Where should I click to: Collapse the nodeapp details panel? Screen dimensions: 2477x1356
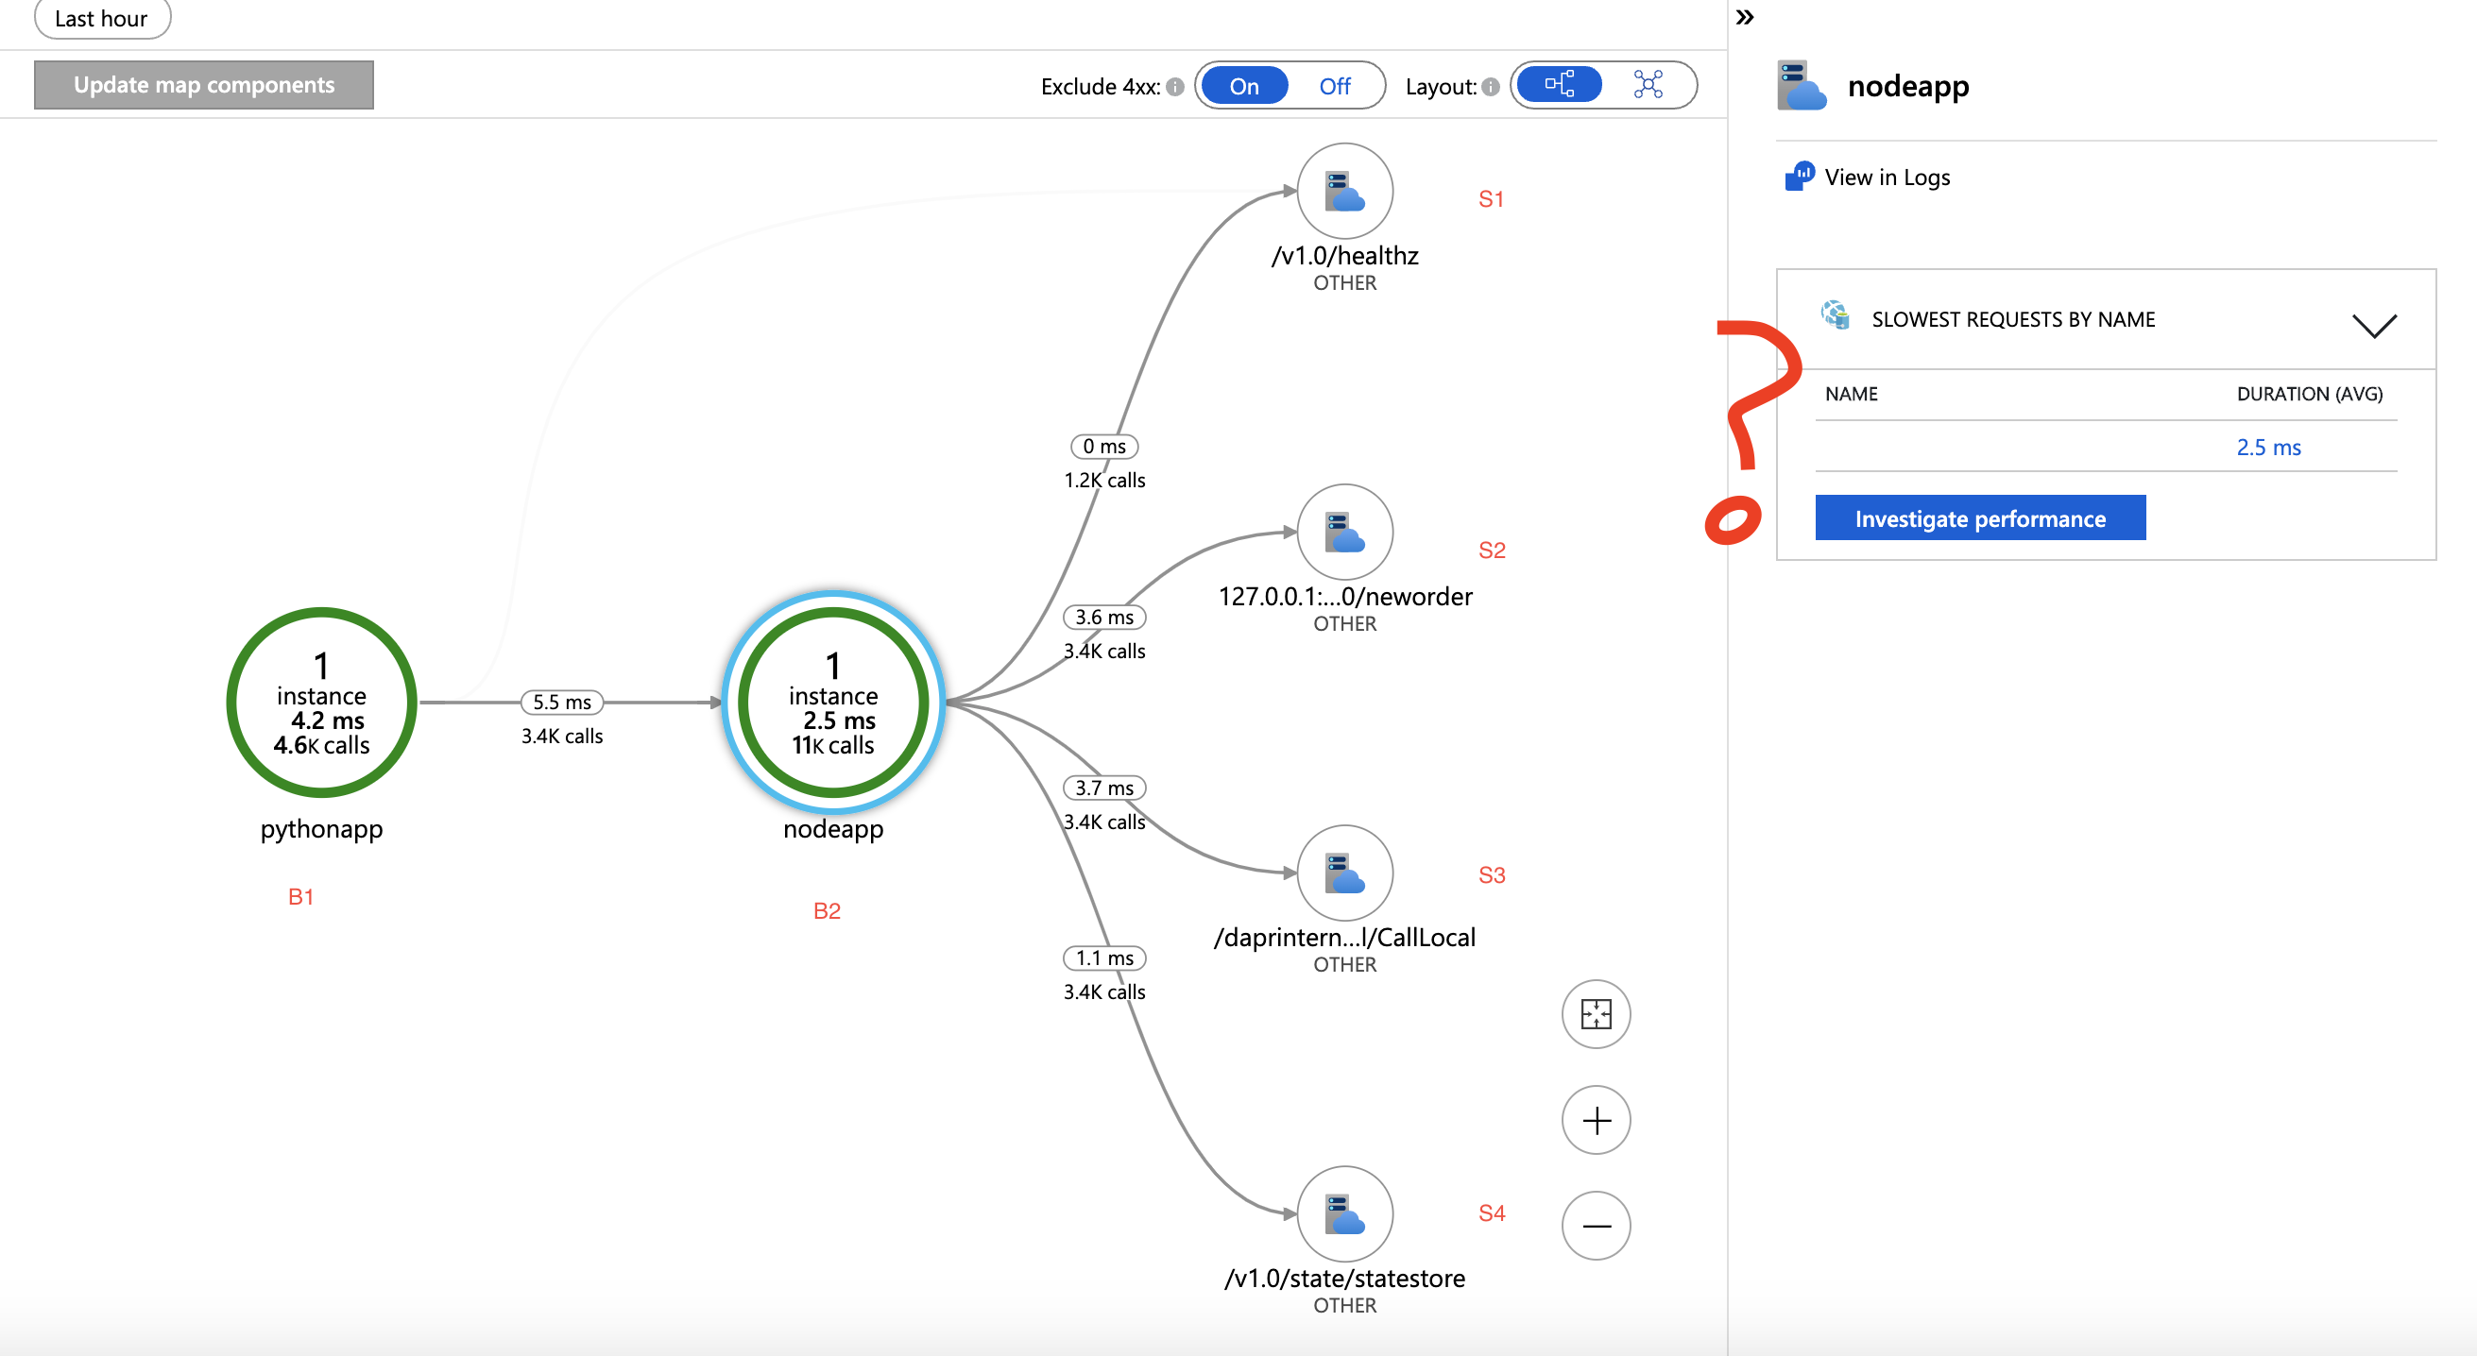click(x=1746, y=16)
